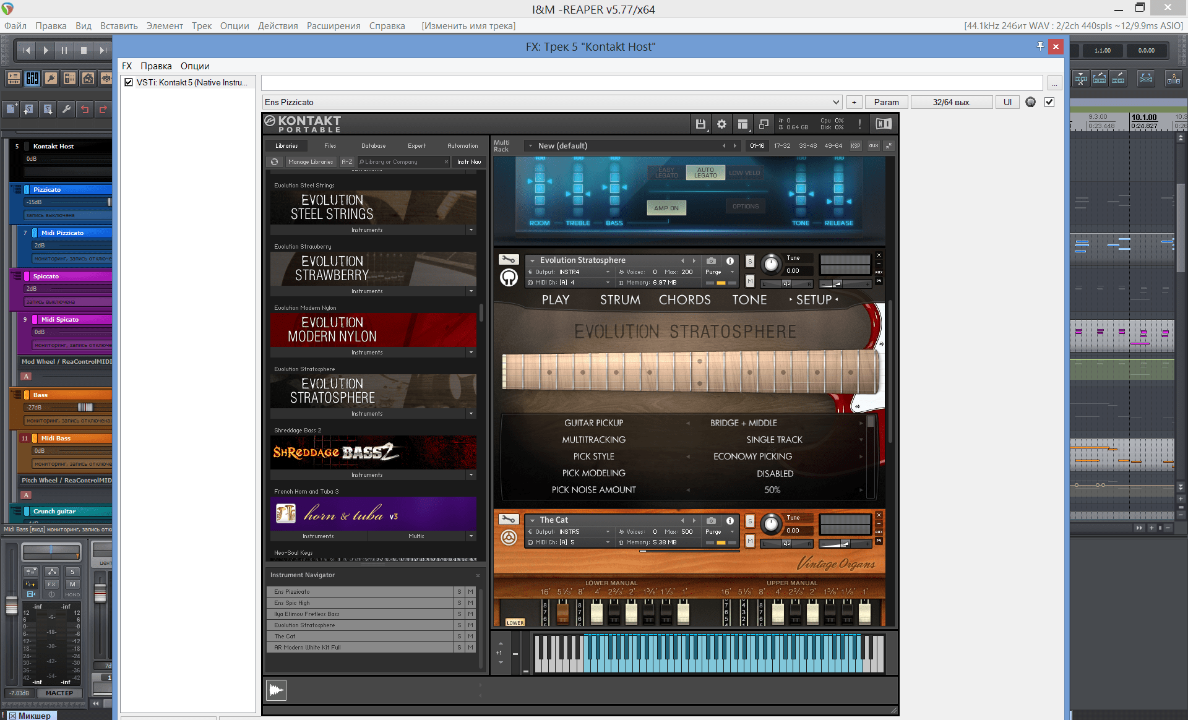
Task: Open the STRUM tab
Action: [620, 300]
